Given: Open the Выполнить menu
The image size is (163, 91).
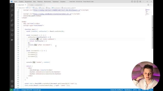Looking at the screenshot, I should point(47,2).
